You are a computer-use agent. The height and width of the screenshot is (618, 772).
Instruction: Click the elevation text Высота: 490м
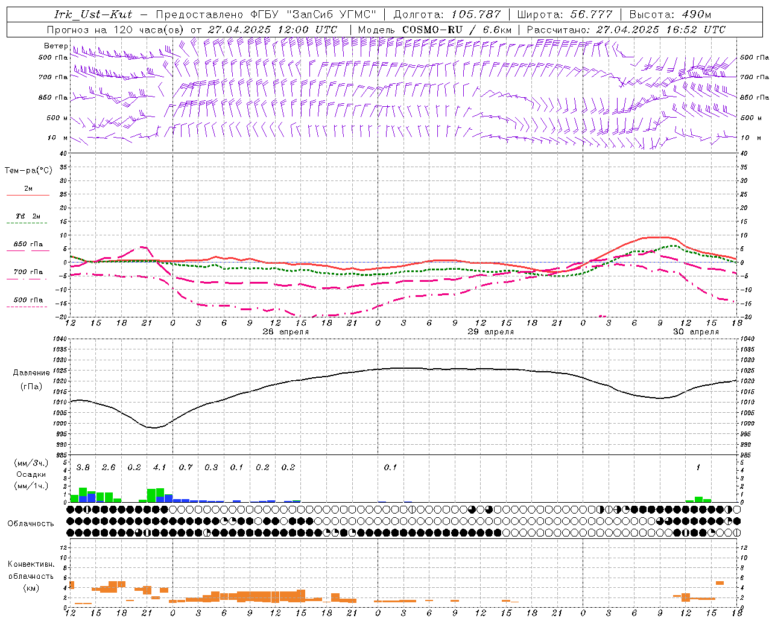(670, 14)
